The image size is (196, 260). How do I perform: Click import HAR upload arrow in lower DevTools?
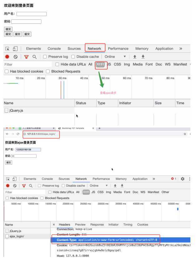point(115,186)
